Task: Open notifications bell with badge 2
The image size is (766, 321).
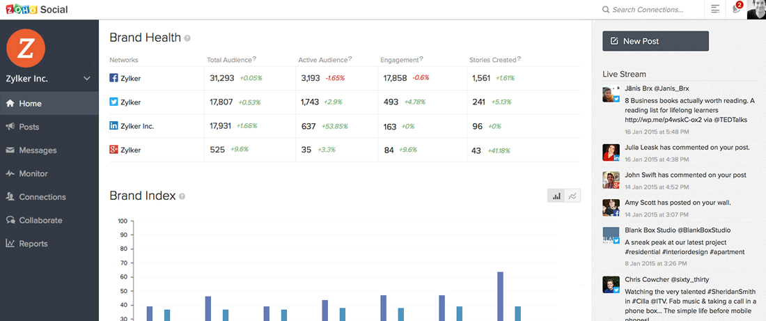Action: tap(737, 8)
